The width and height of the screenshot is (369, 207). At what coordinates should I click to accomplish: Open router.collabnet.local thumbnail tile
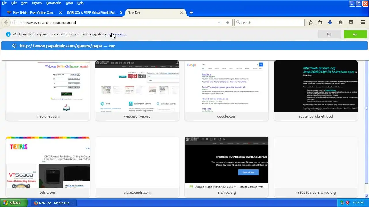pyautogui.click(x=316, y=90)
